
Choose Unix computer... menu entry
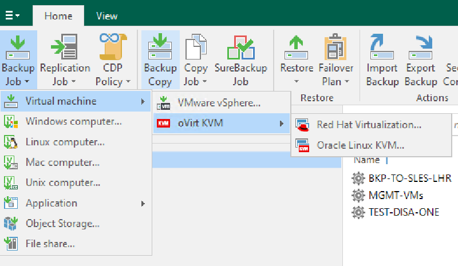click(x=76, y=183)
